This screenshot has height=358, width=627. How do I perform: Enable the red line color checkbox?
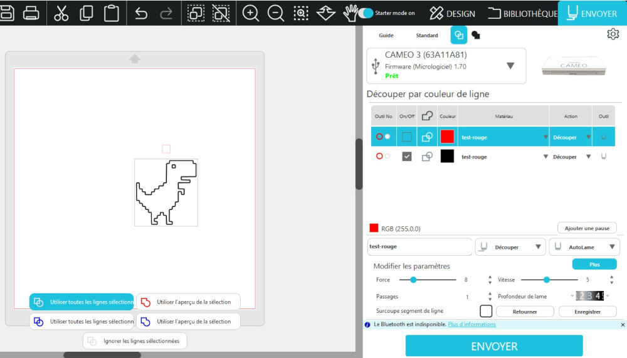pos(407,137)
